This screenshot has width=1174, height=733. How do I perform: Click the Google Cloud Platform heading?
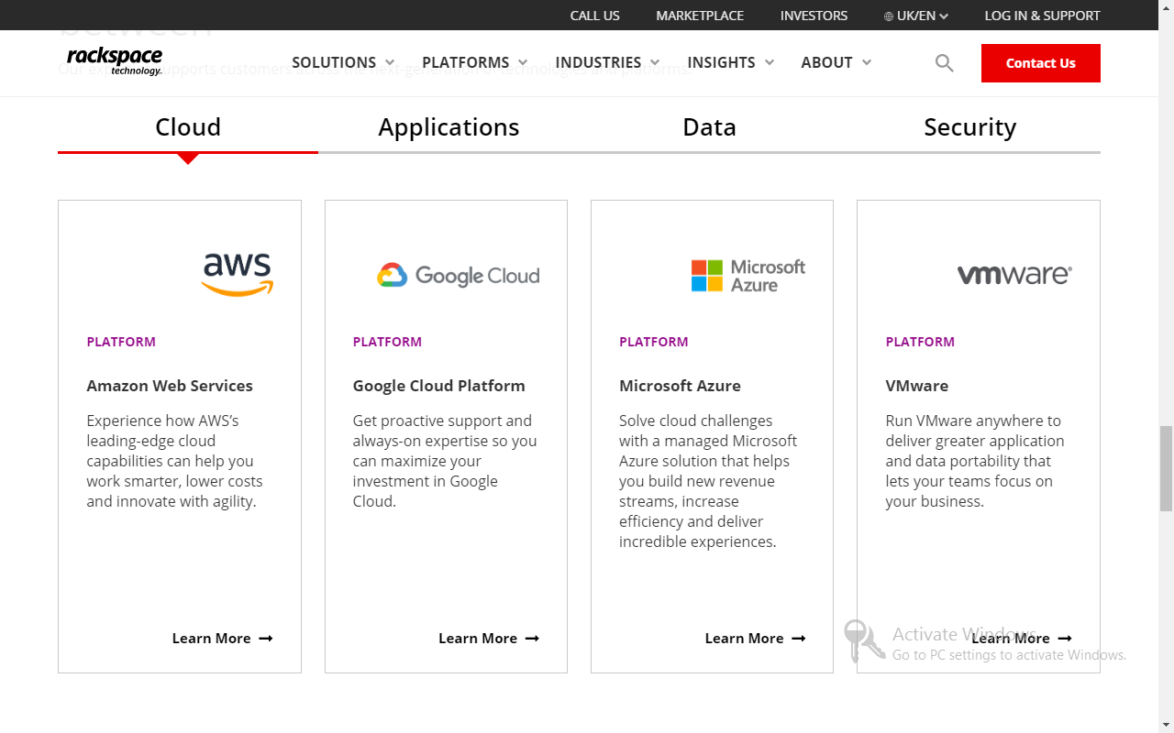(438, 386)
